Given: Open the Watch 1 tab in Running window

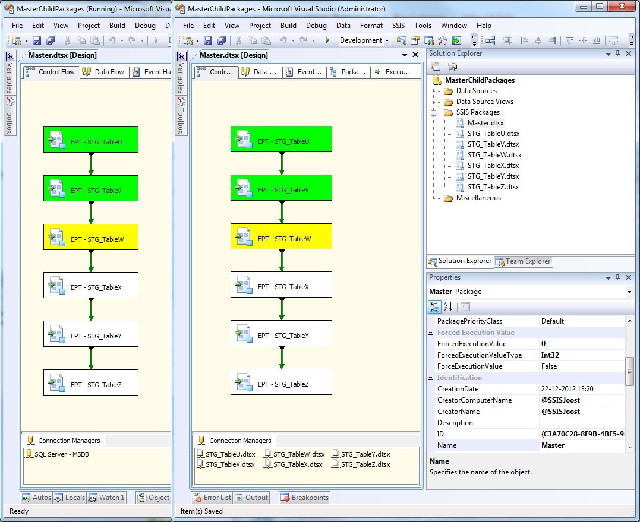Looking at the screenshot, I should pos(106,498).
